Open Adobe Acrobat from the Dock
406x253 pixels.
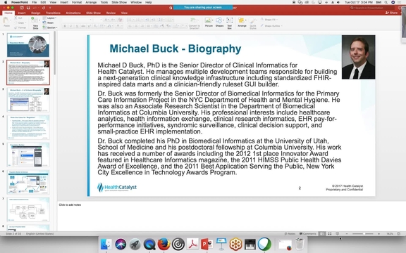coord(192,244)
